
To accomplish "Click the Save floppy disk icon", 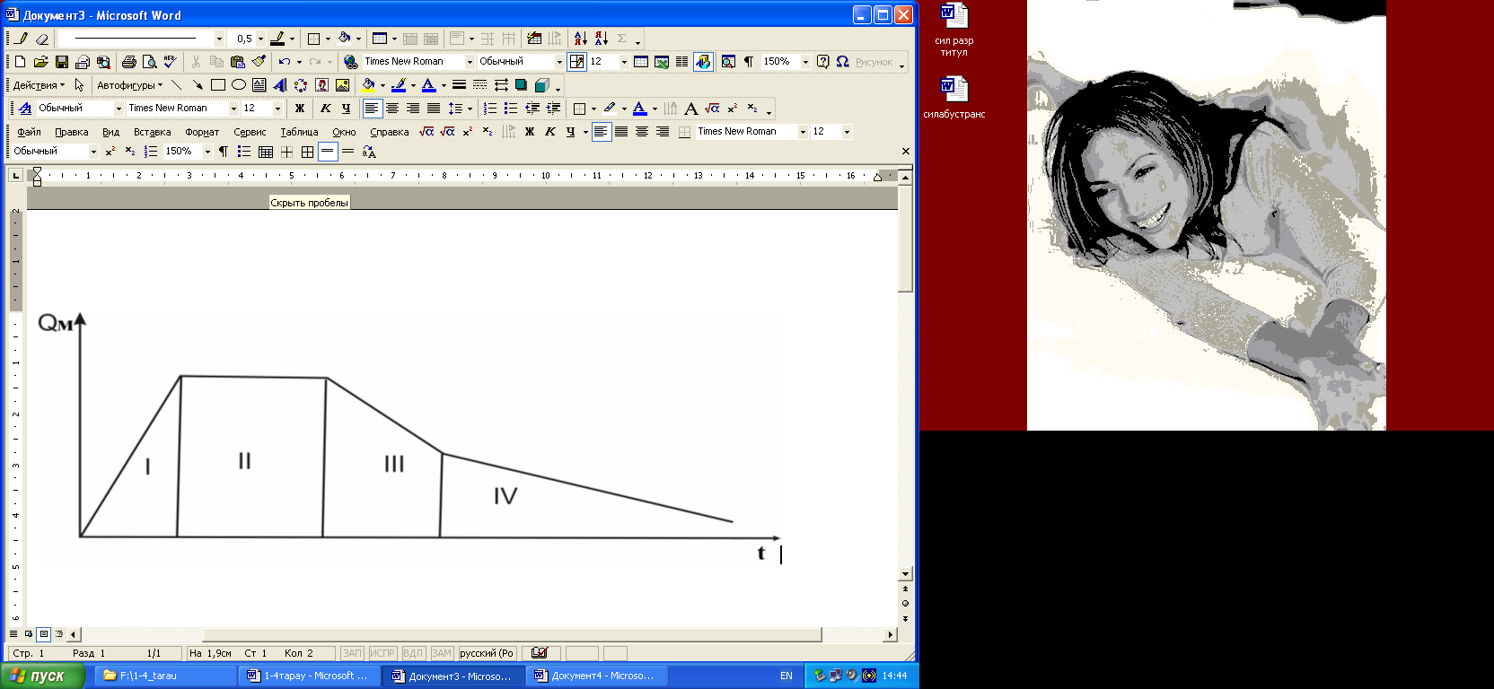I will [62, 62].
